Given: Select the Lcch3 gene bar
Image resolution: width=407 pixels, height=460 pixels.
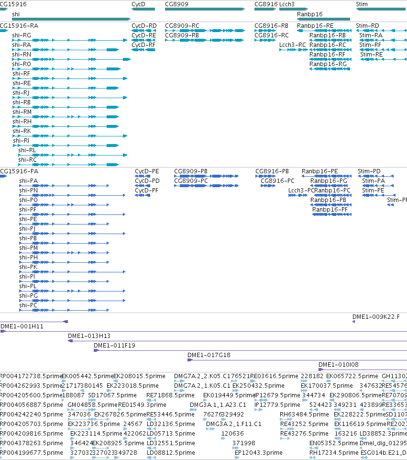Looking at the screenshot, I should (x=294, y=9).
